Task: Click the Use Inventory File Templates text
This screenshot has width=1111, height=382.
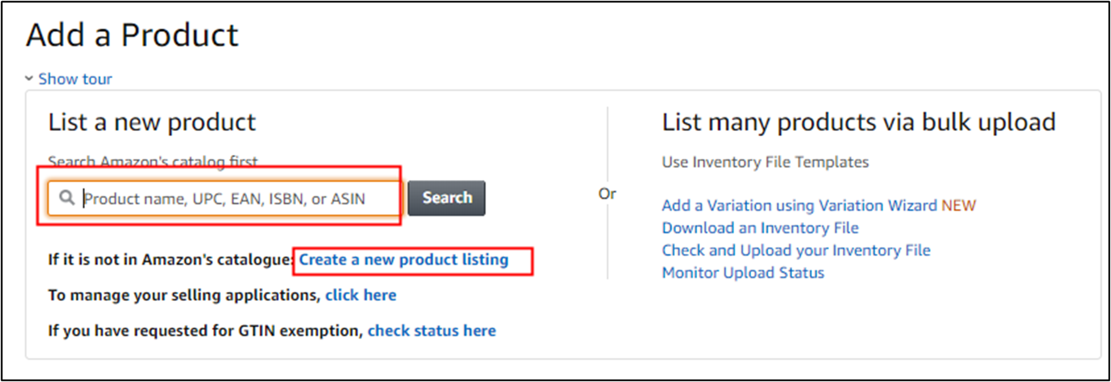Action: (765, 162)
